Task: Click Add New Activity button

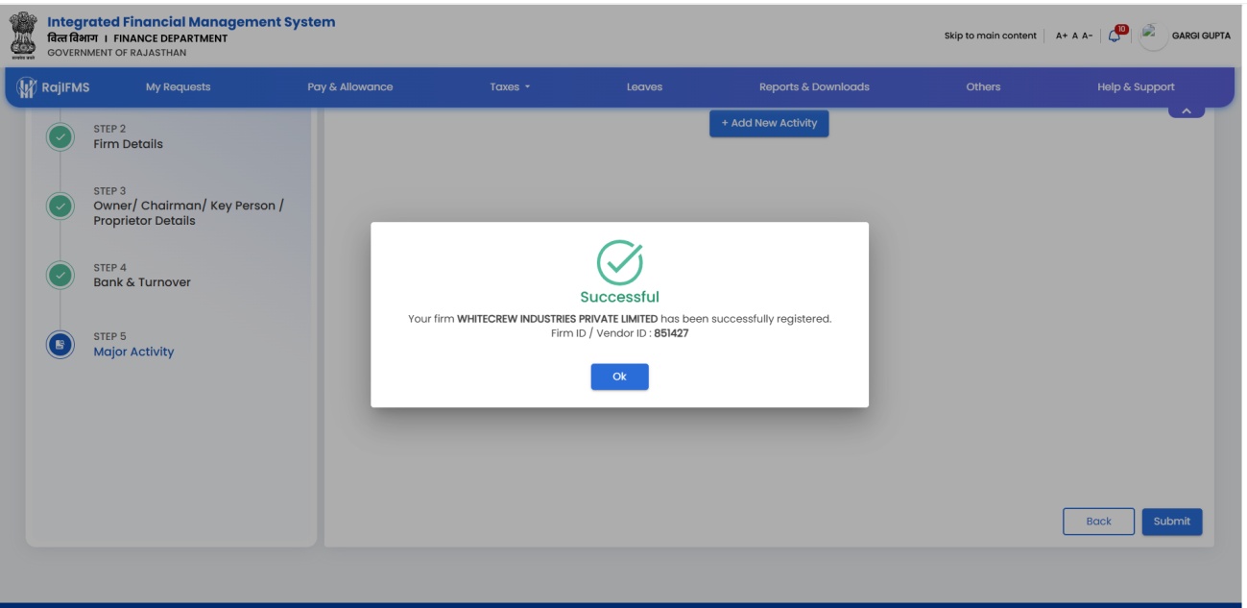Action: pos(769,123)
